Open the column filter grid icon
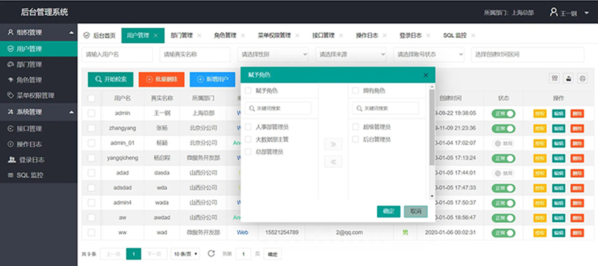598x266 pixels. 555,78
